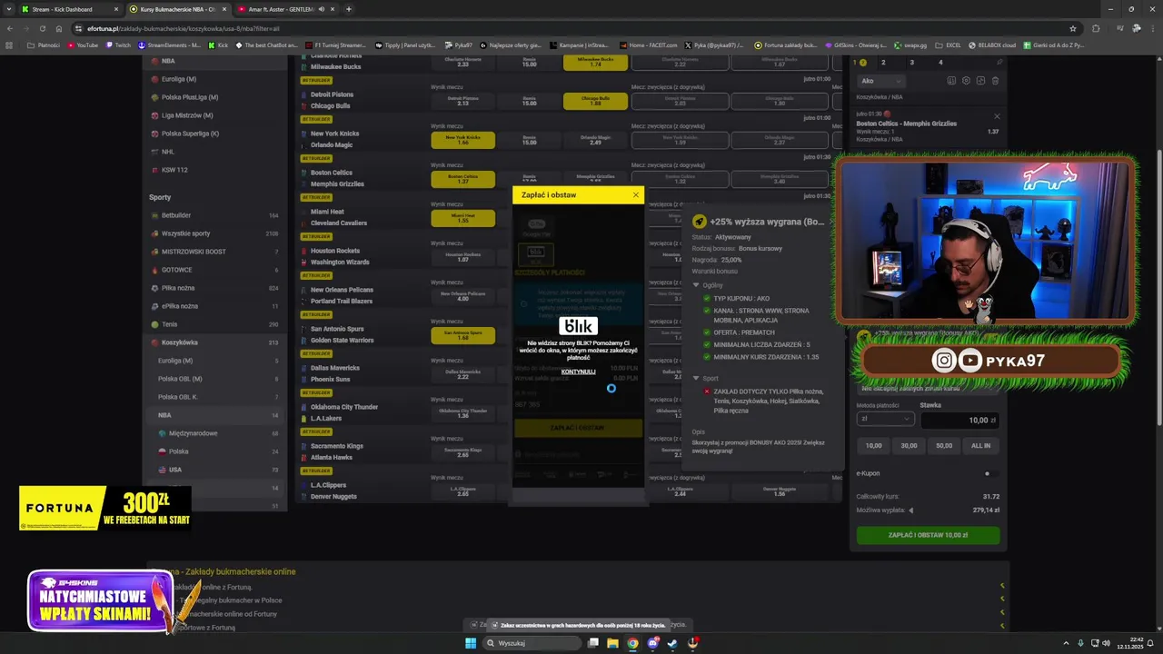Select the 10,00 quick stake button
Screen dimensions: 1163x654
click(873, 446)
